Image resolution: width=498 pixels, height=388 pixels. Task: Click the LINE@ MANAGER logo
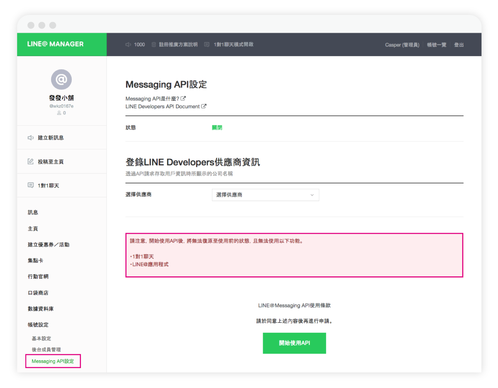click(x=55, y=44)
